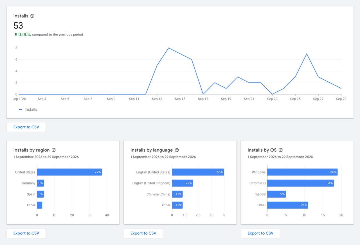The height and width of the screenshot is (245, 360).
Task: Select the ChromeOS 34% bar
Action: (301, 183)
